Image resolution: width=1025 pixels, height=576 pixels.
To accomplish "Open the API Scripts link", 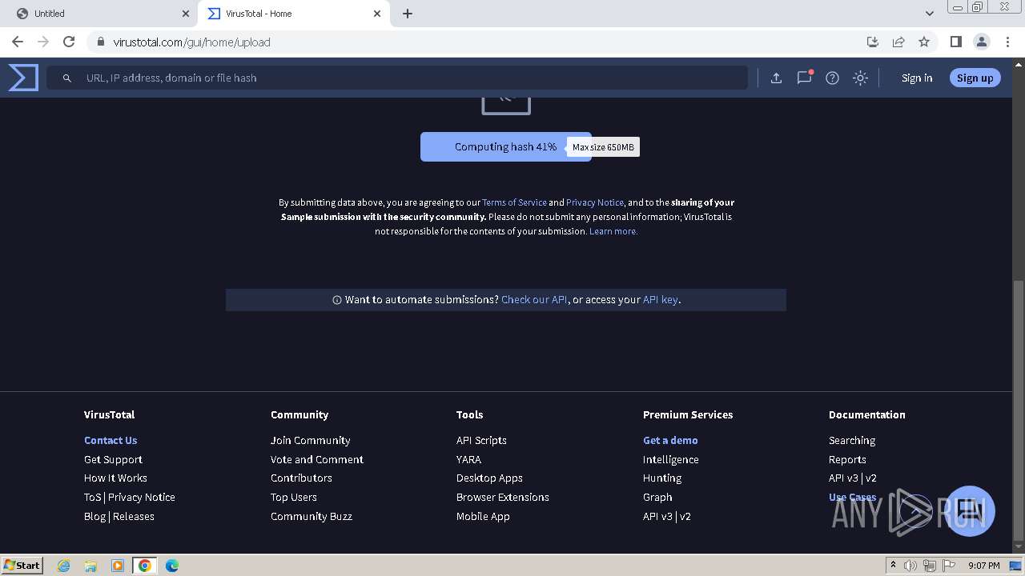I will pyautogui.click(x=481, y=440).
